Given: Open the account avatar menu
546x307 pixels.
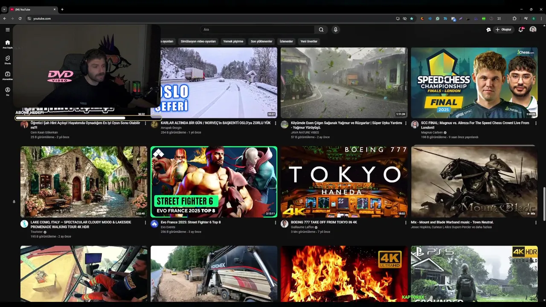Looking at the screenshot, I should pos(533,29).
